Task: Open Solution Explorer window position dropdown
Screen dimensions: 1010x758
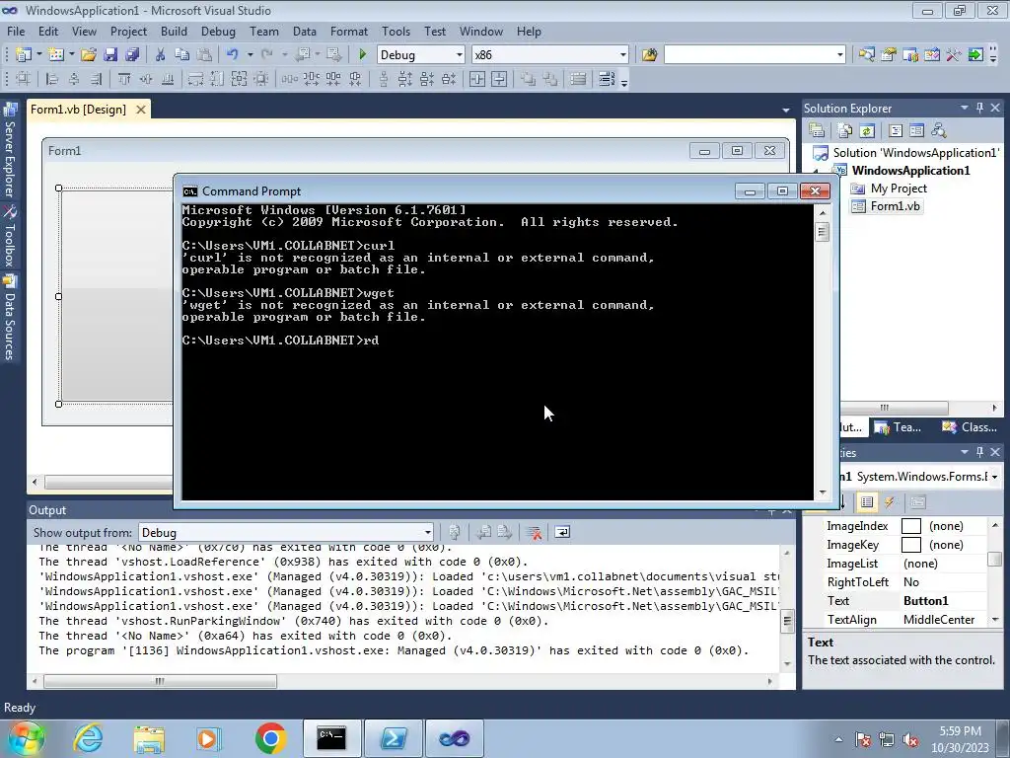Action: (x=965, y=108)
